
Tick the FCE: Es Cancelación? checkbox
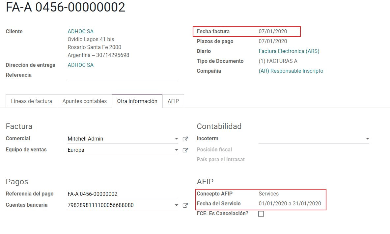(261, 214)
